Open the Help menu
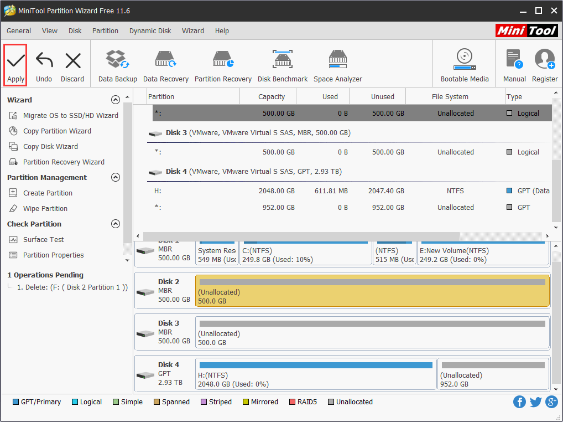The image size is (563, 422). click(x=222, y=31)
